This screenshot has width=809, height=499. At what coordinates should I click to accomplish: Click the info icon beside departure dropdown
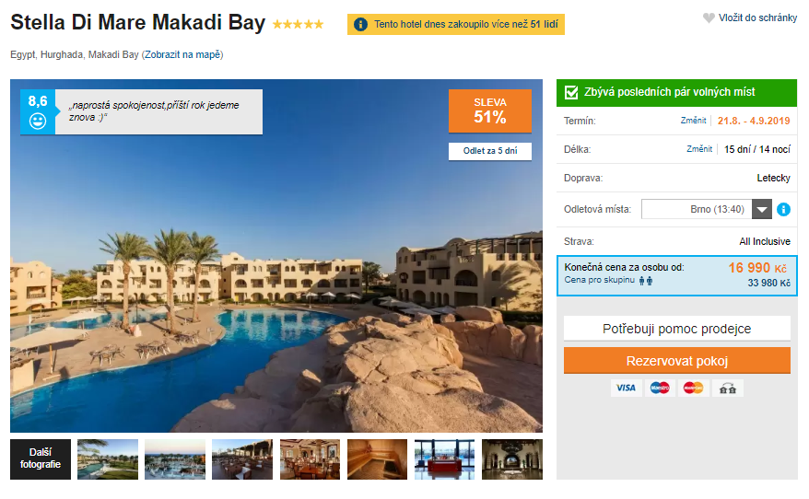784,209
